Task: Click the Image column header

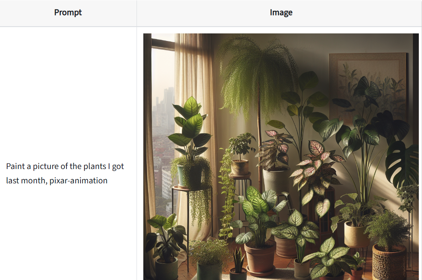Action: pos(281,13)
